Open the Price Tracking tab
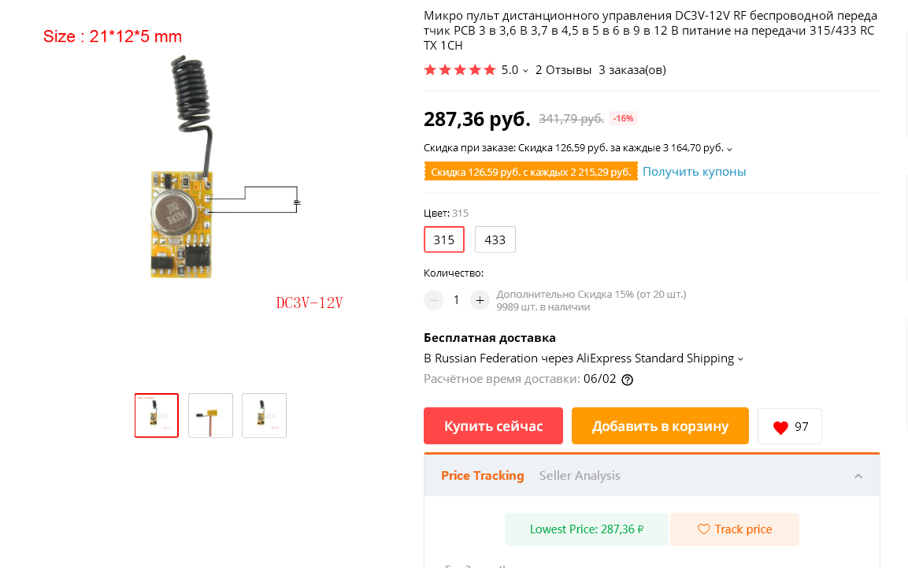Screen dimensions: 908x568 (483, 475)
